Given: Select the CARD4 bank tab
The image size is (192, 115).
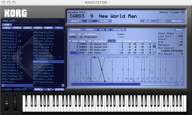Looking at the screenshot, I should (38, 28).
